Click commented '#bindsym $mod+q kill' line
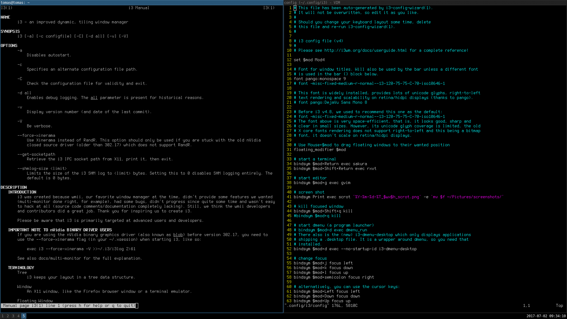 click(x=318, y=216)
